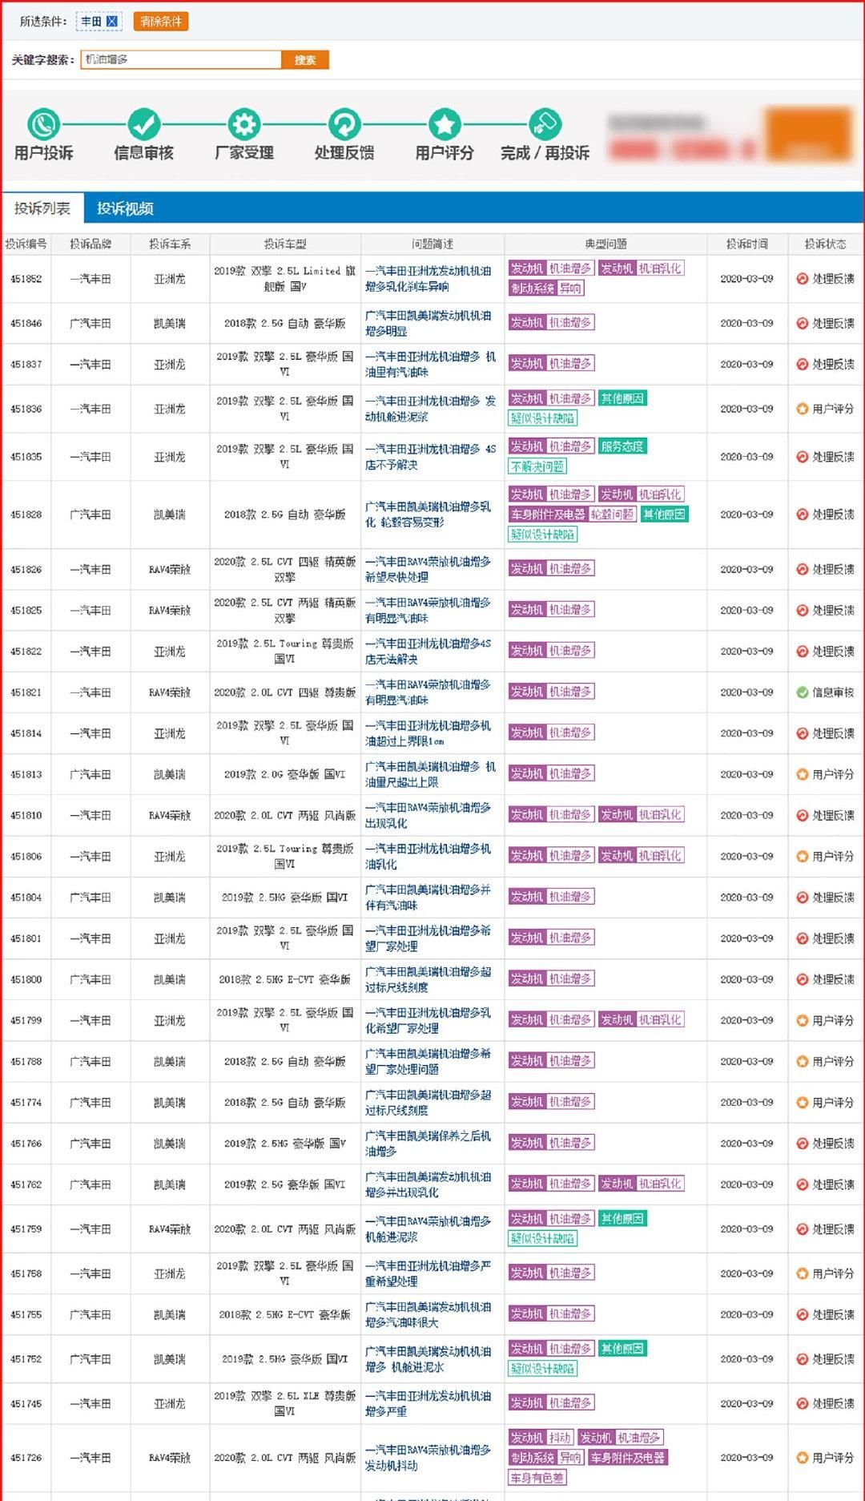Click the 投诉状态 column header
The image size is (865, 1501).
(x=826, y=244)
